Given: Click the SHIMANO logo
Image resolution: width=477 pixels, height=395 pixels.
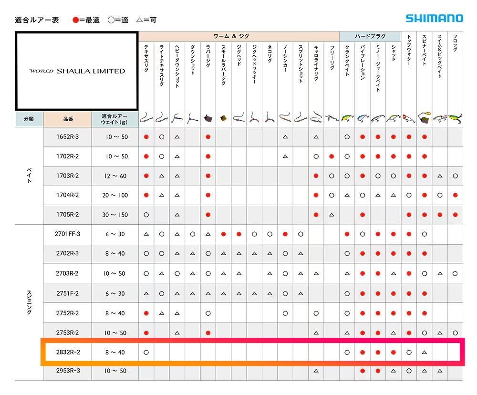Looking at the screenshot, I should click(x=434, y=18).
